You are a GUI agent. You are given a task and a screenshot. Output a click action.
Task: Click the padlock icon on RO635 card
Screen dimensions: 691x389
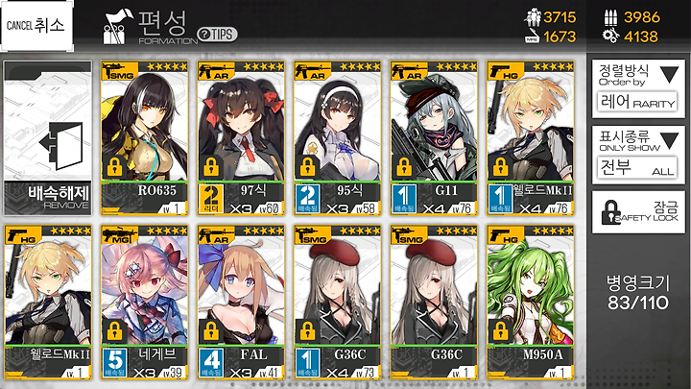(114, 167)
